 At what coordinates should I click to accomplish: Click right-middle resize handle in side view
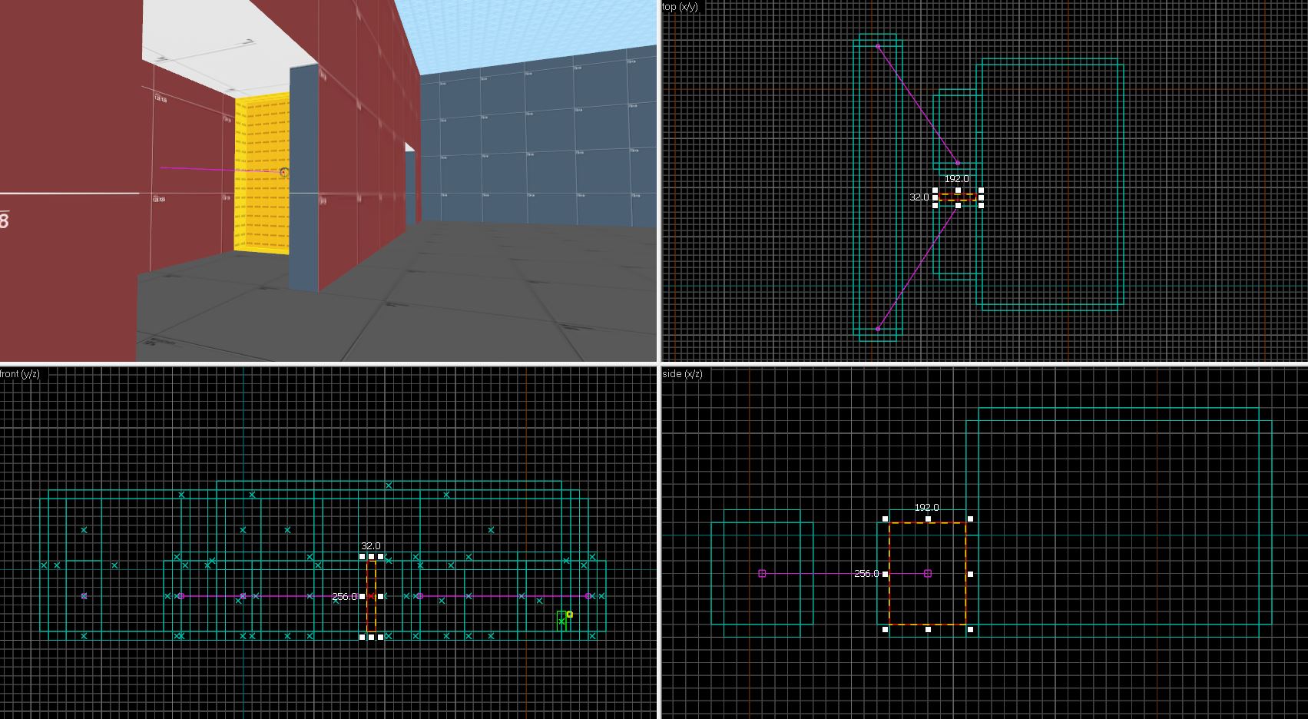coord(971,574)
